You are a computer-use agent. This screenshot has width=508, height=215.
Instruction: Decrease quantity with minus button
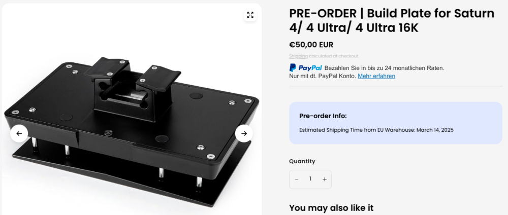(x=297, y=180)
